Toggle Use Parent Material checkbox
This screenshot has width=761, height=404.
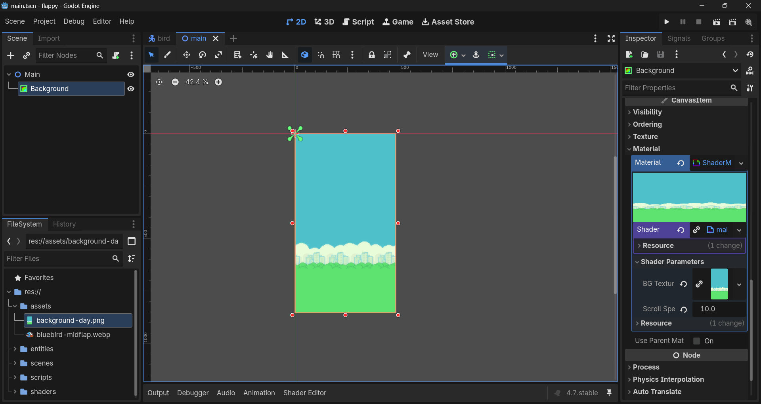coord(696,341)
